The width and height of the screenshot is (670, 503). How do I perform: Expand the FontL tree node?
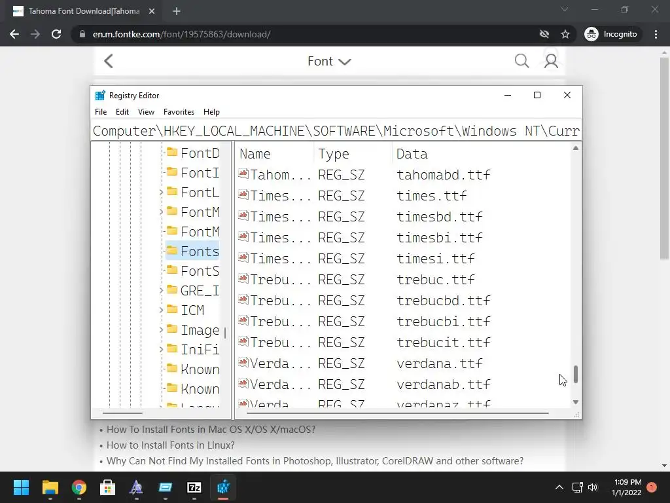[x=161, y=193]
